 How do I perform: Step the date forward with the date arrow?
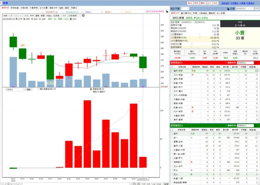[253, 9]
